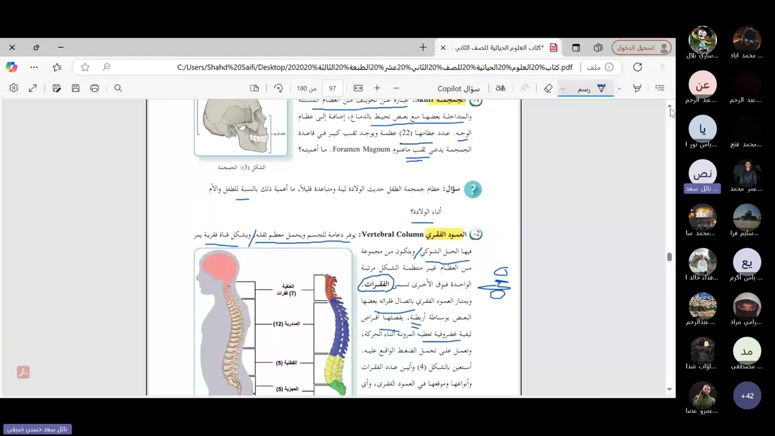Select the participant avatar labeled يا
Screen dimensions: 775x436
coord(702,130)
